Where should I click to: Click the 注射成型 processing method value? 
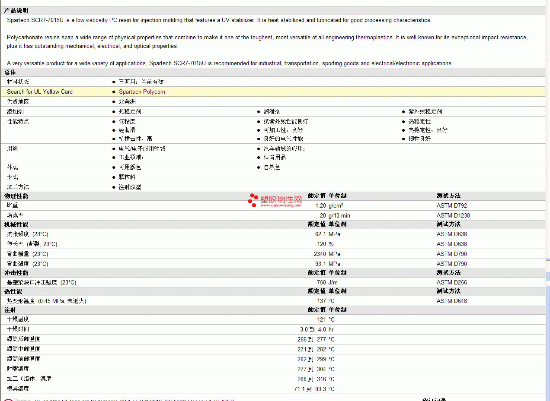coord(130,187)
